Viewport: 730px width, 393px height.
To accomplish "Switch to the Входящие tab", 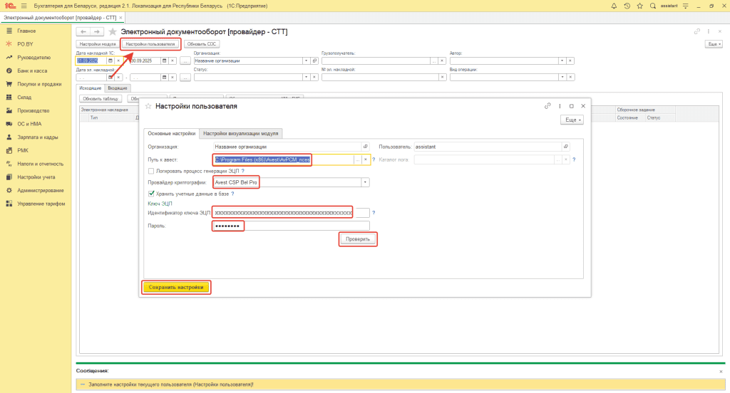I will click(118, 88).
